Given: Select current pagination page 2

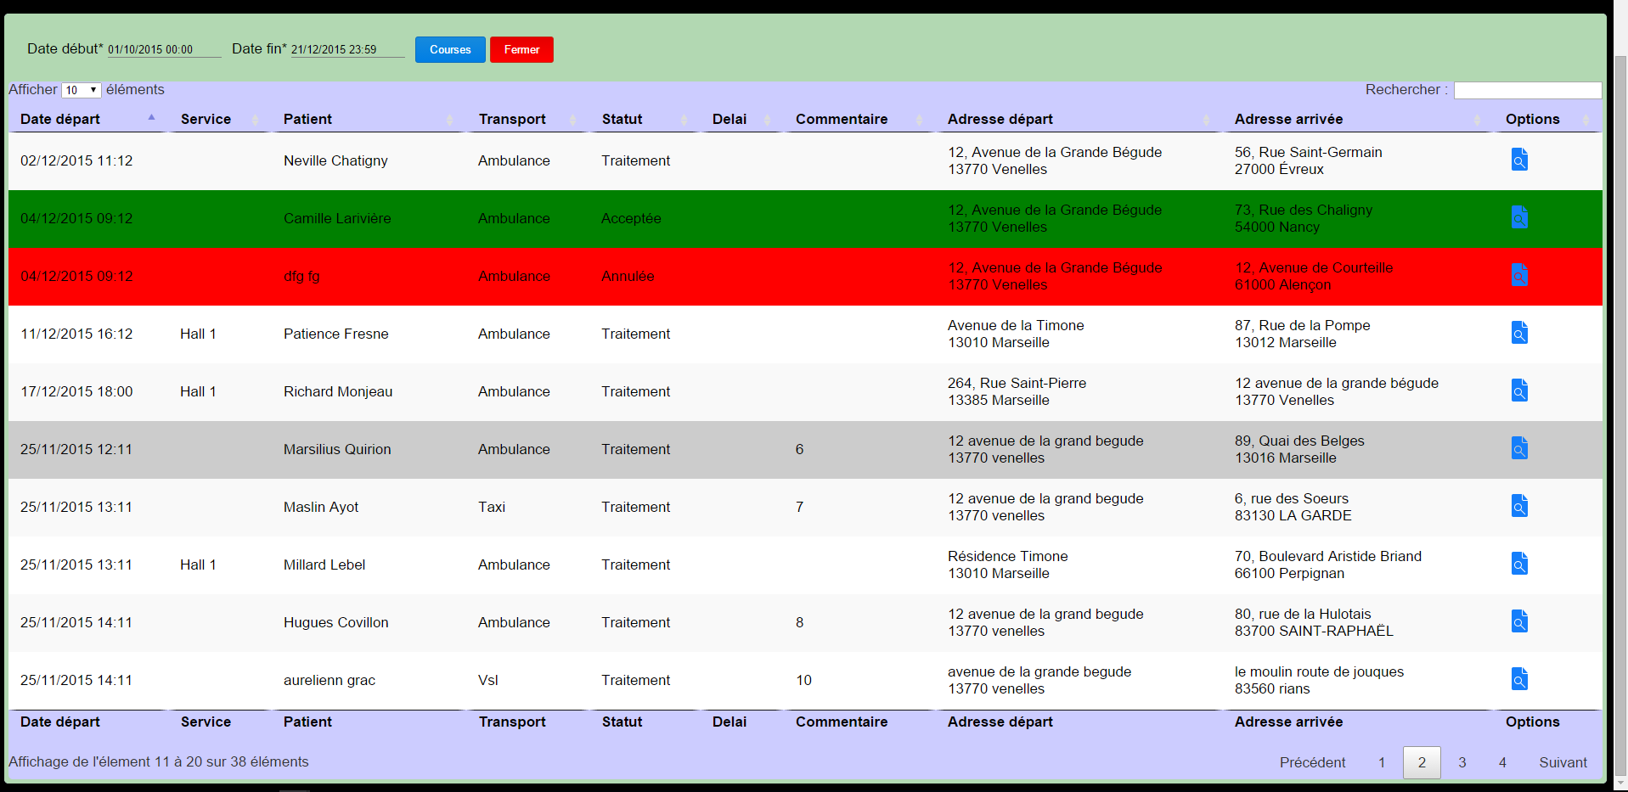Looking at the screenshot, I should pyautogui.click(x=1422, y=762).
